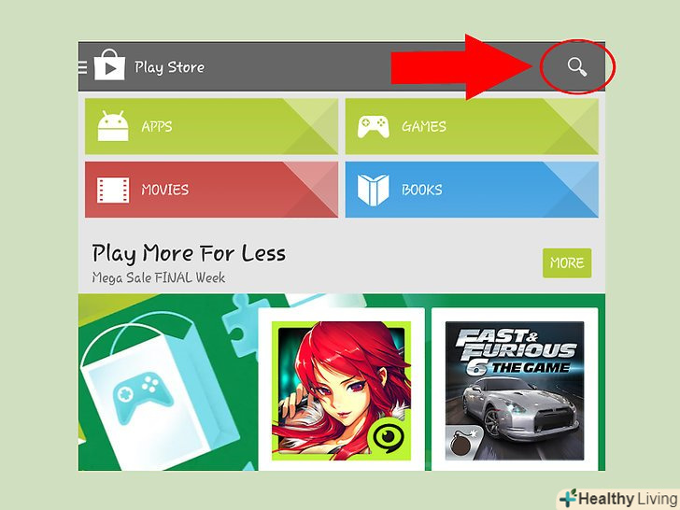The image size is (680, 510).
Task: Tap the game controller icon in Games
Action: point(373,127)
